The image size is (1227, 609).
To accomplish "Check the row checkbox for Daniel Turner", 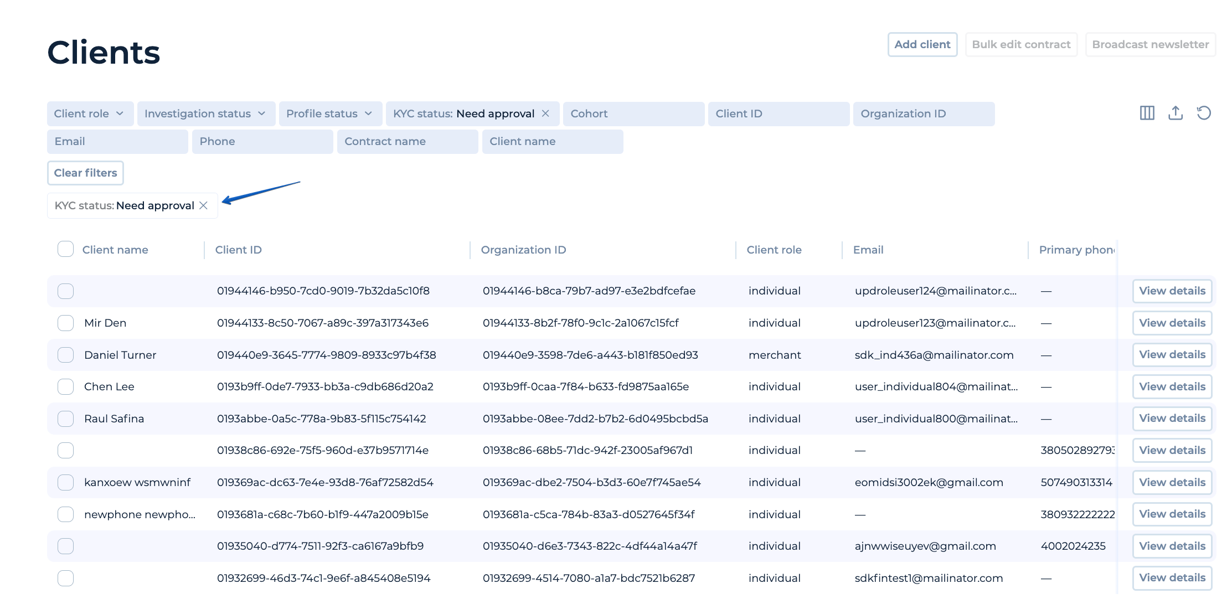I will tap(65, 354).
